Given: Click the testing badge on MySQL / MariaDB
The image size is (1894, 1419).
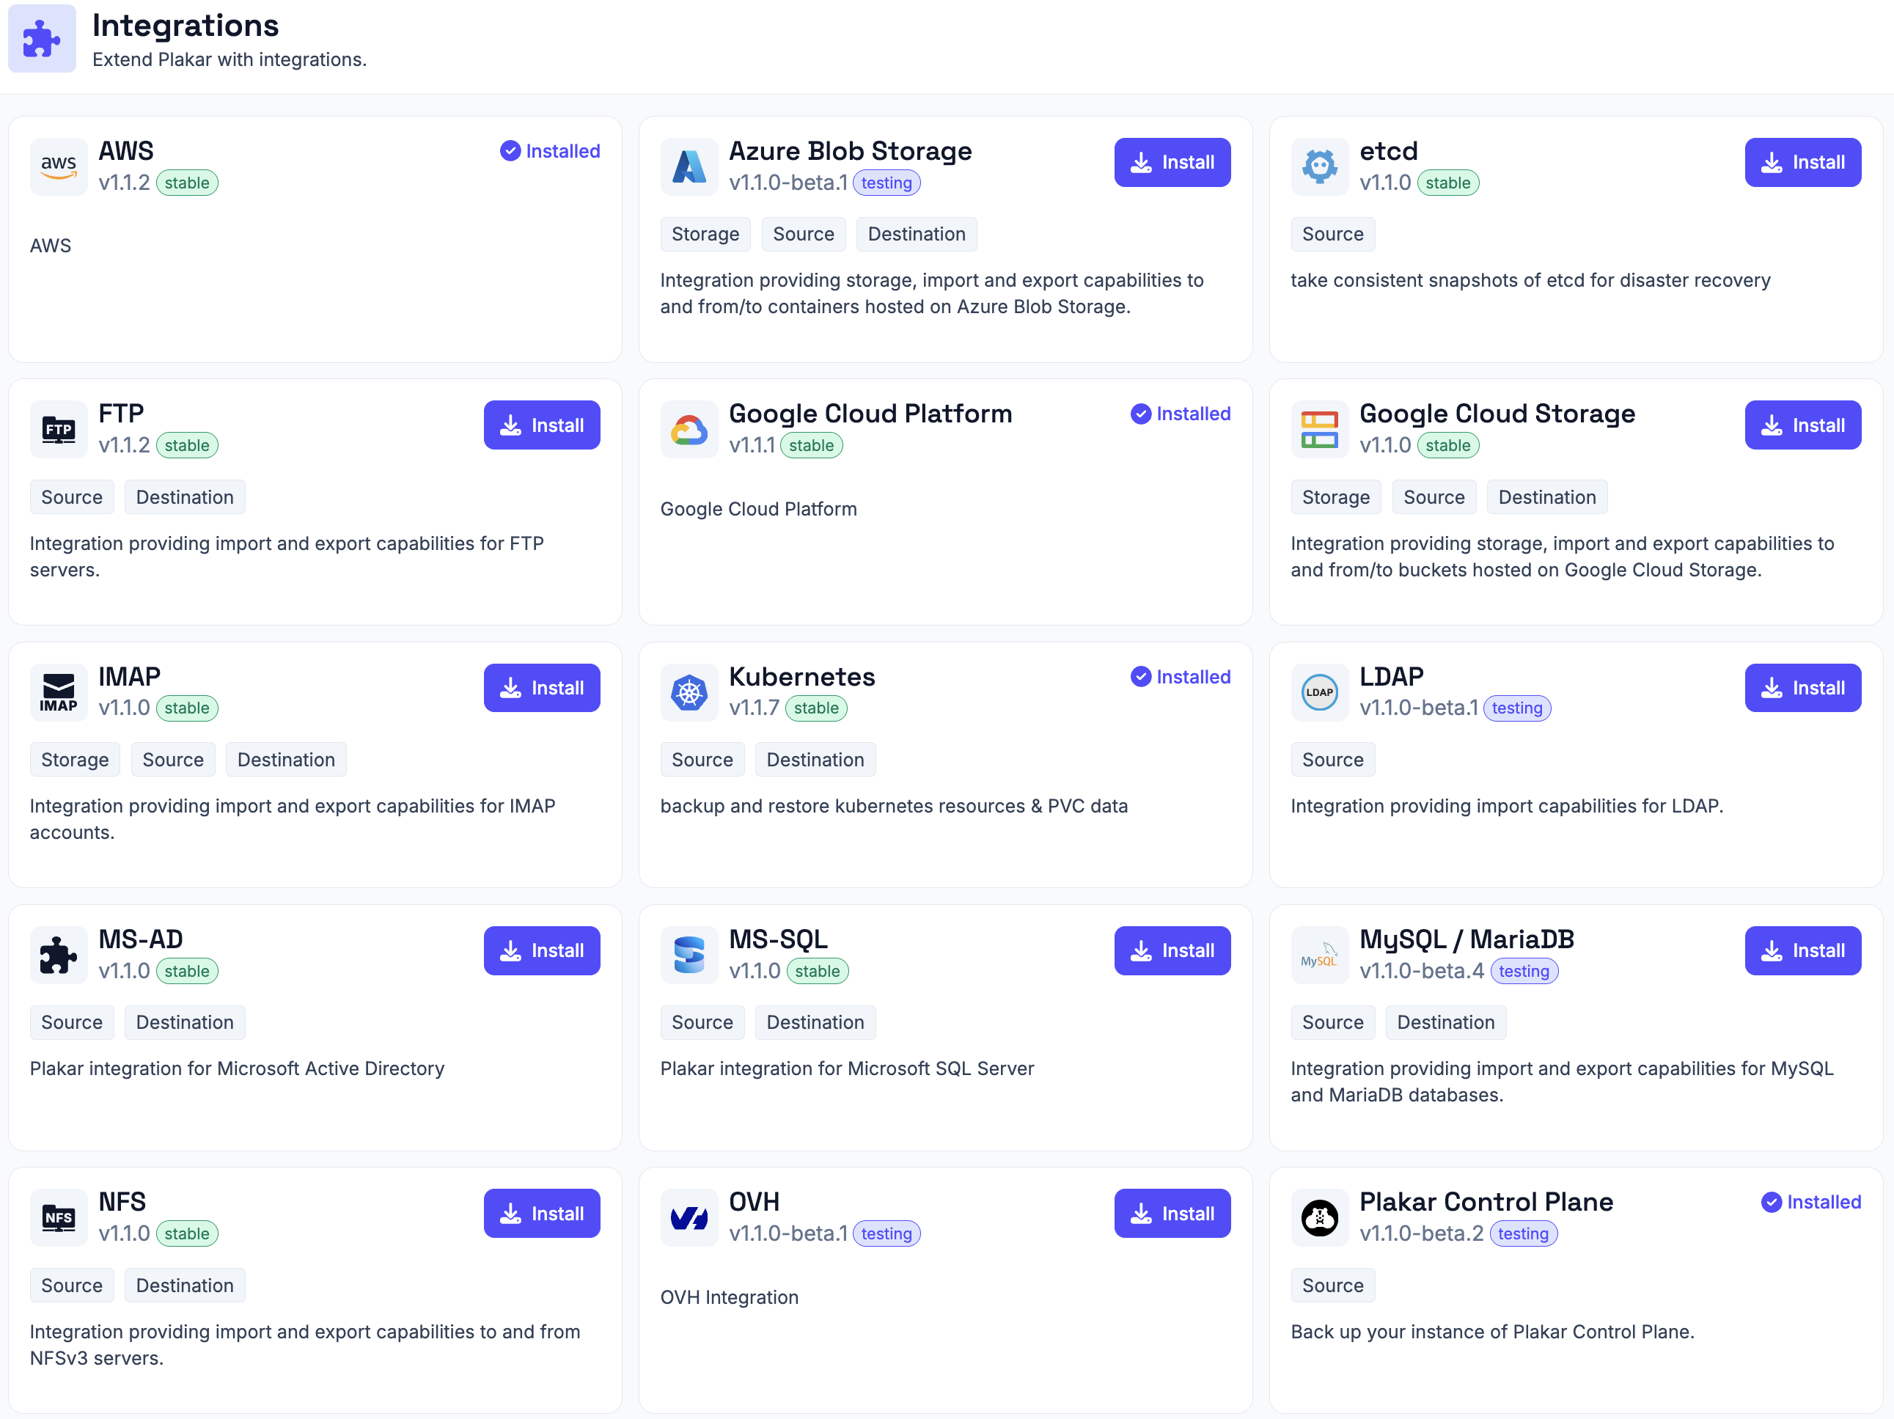Looking at the screenshot, I should 1523,971.
